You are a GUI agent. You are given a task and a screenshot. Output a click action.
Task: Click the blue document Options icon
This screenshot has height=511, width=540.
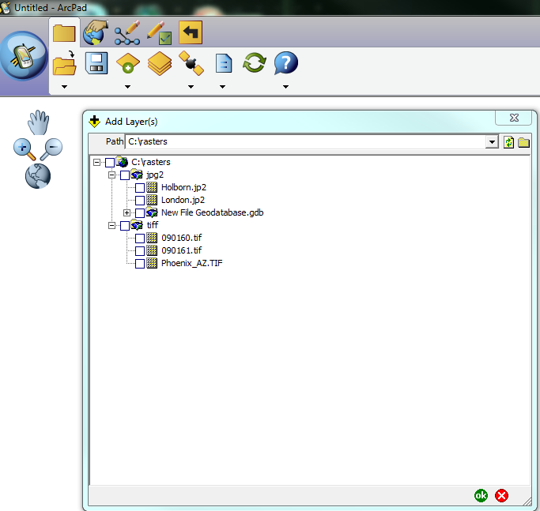[x=224, y=63]
